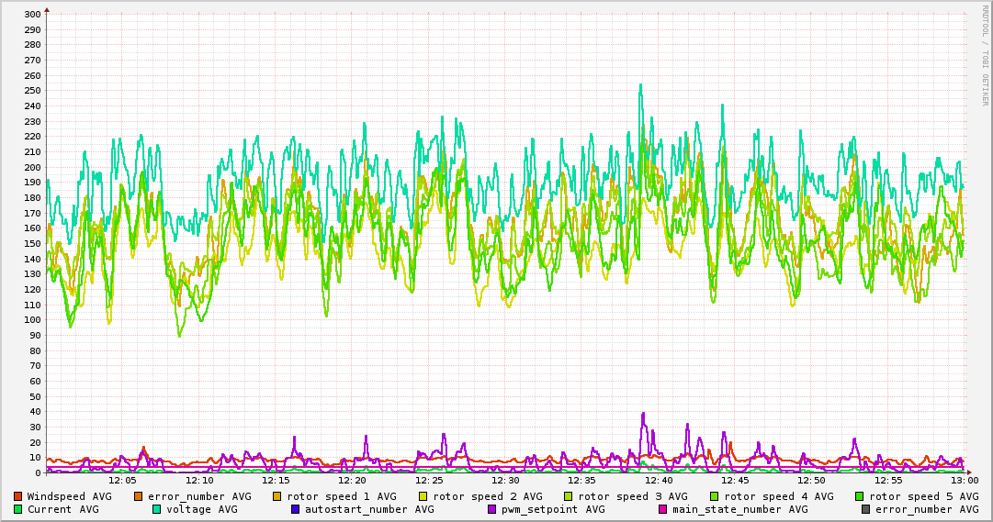This screenshot has width=993, height=522.
Task: Click the blue autostart_number AVG swatch
Action: pyautogui.click(x=295, y=509)
